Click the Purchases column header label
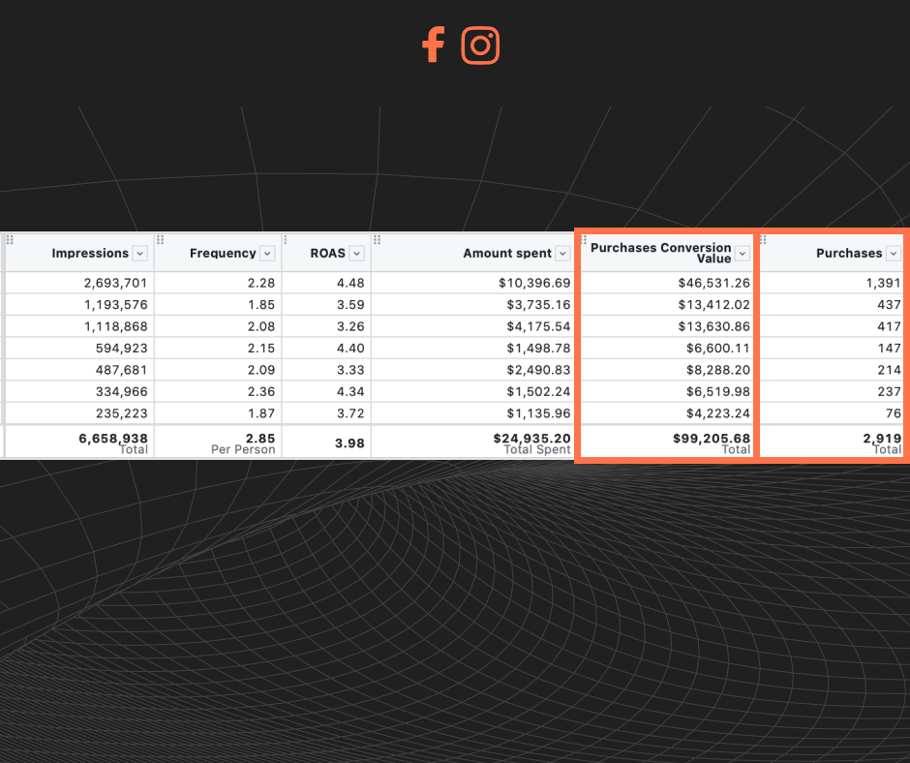The width and height of the screenshot is (910, 763). tap(849, 253)
